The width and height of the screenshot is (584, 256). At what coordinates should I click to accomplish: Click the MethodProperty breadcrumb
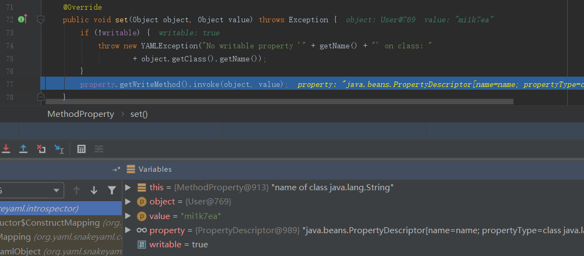coord(80,114)
